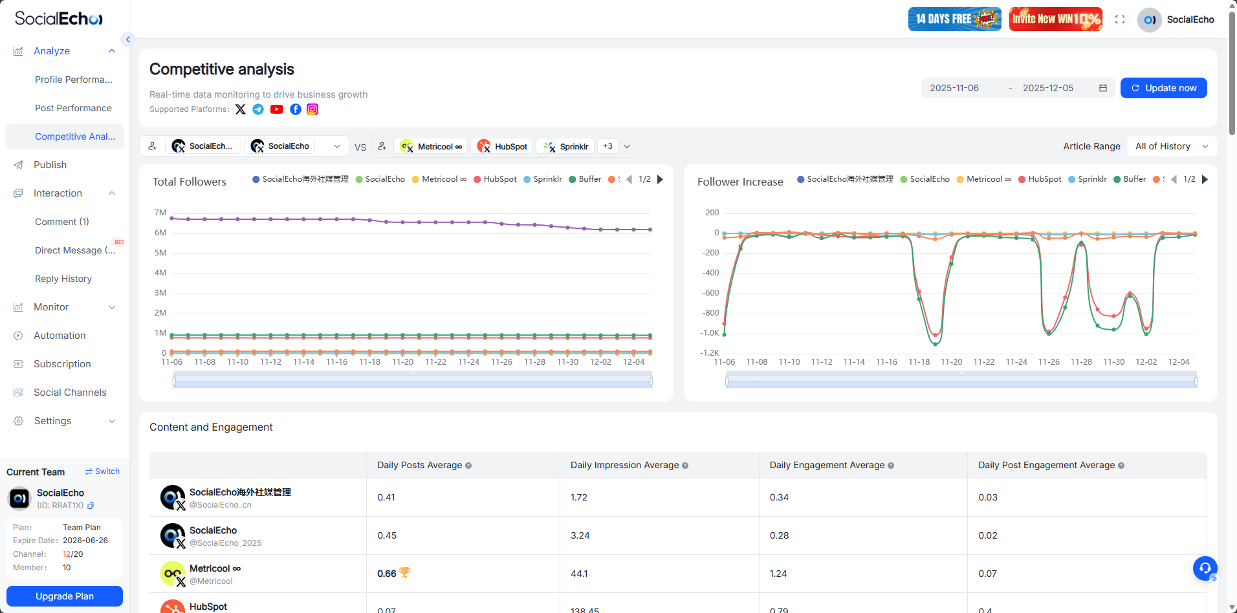This screenshot has height=613, width=1237.
Task: Go to Social Channels section
Action: coord(70,393)
